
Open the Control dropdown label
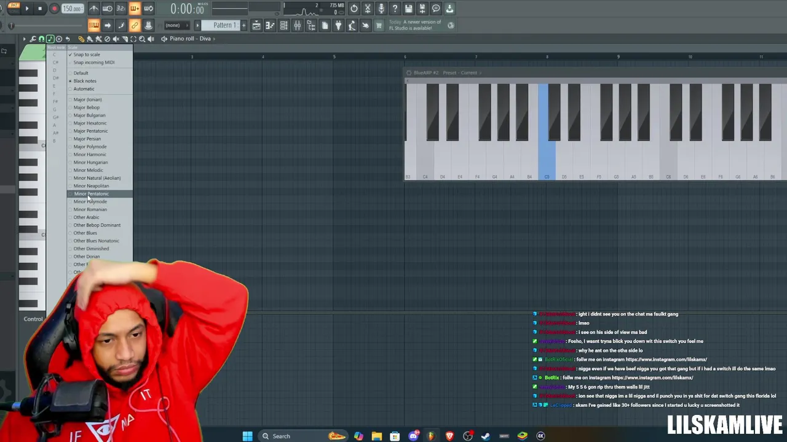pos(33,319)
